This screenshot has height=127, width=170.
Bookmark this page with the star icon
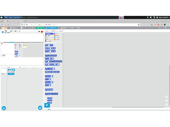[x=138, y=25]
